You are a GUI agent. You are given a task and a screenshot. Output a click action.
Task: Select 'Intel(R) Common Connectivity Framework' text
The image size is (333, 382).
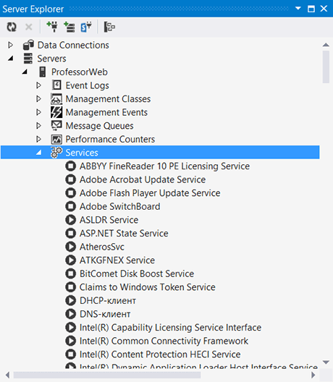tap(164, 341)
